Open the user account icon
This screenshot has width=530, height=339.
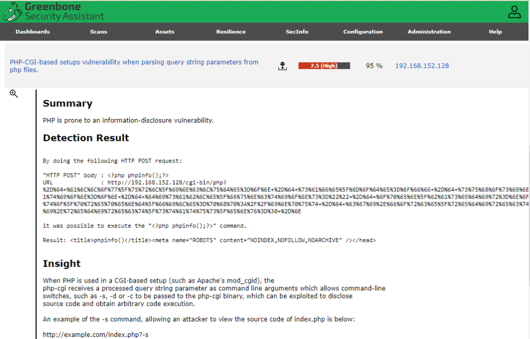(x=514, y=12)
